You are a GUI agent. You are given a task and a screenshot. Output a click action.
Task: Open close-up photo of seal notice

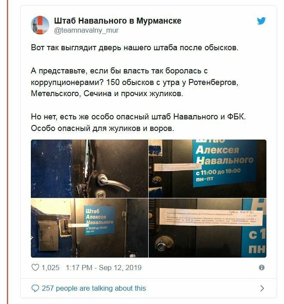pos(207,228)
